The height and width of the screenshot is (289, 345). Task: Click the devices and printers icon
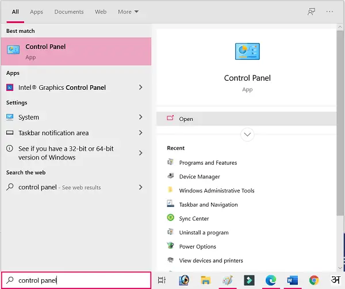[x=170, y=260]
